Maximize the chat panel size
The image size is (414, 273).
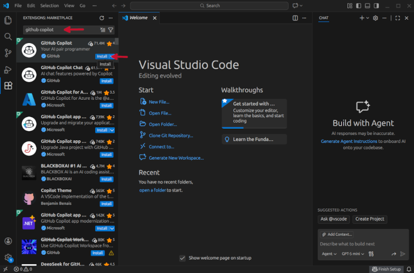coord(397,18)
